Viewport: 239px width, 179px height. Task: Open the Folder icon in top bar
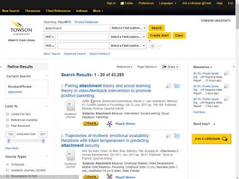click(127, 3)
